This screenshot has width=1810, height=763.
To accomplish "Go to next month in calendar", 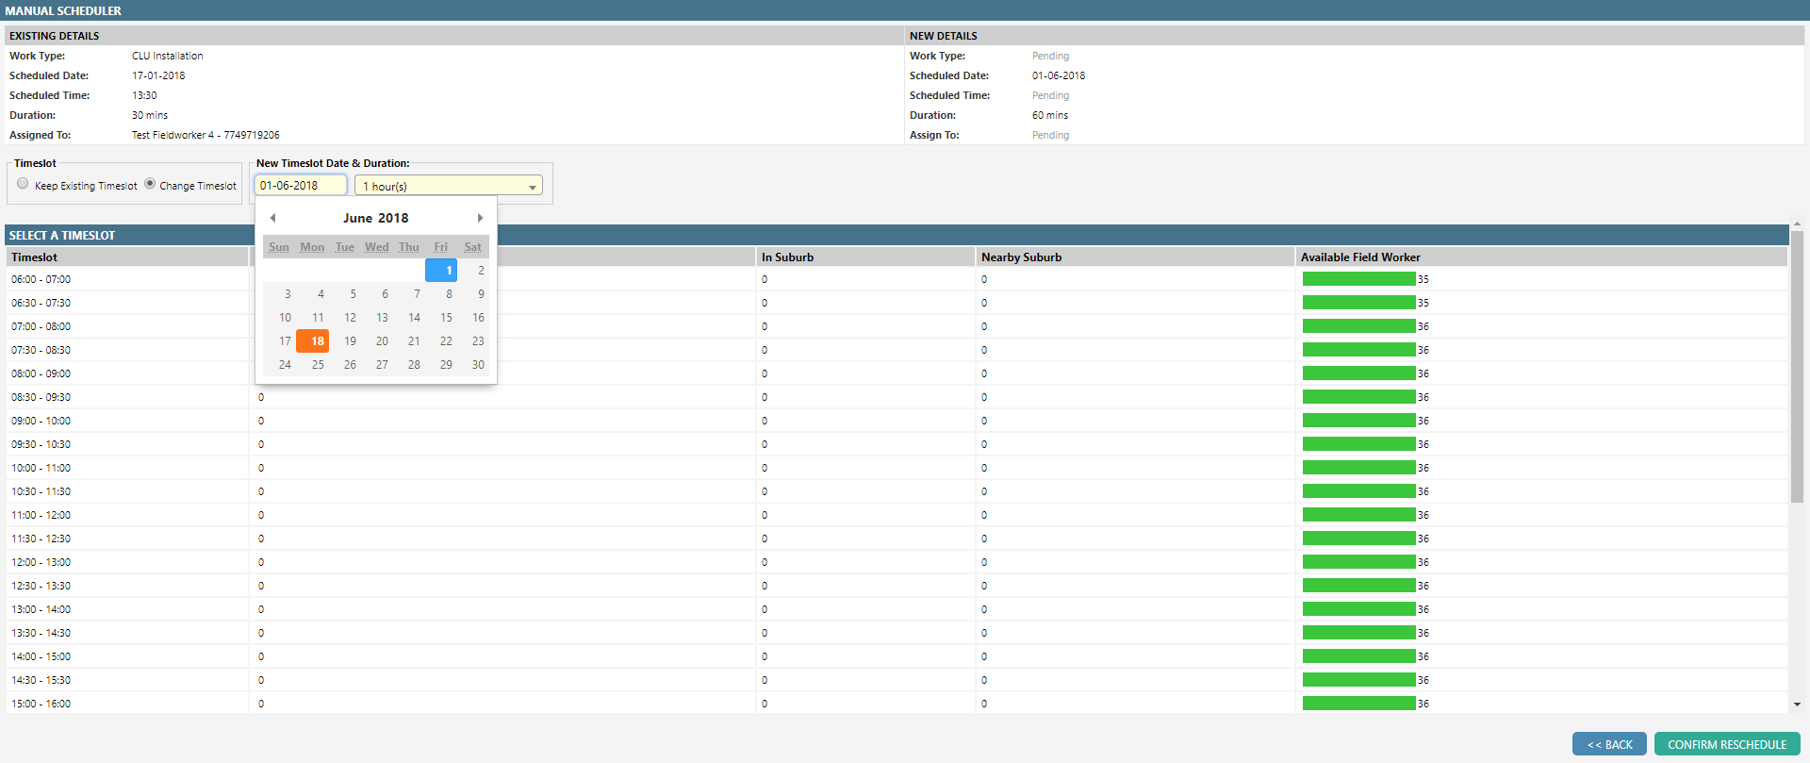I will [x=480, y=218].
